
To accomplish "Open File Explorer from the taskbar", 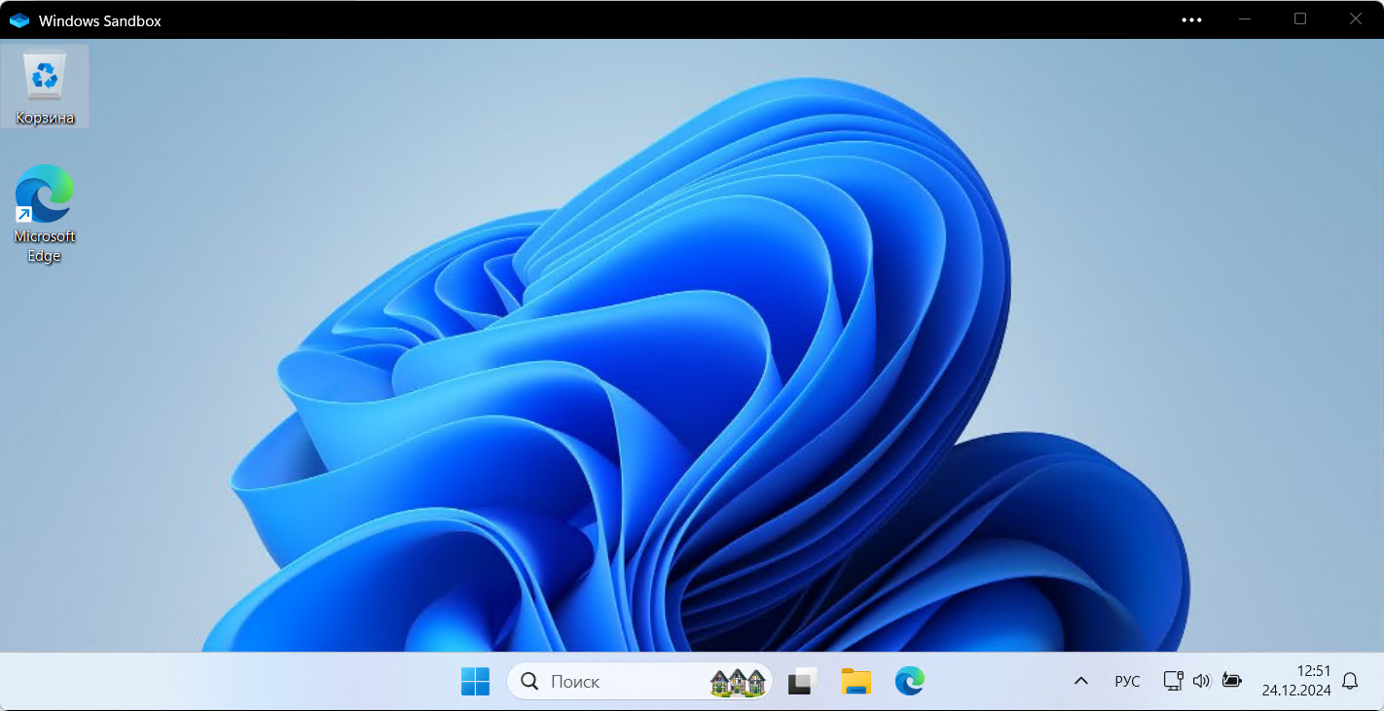I will 856,682.
